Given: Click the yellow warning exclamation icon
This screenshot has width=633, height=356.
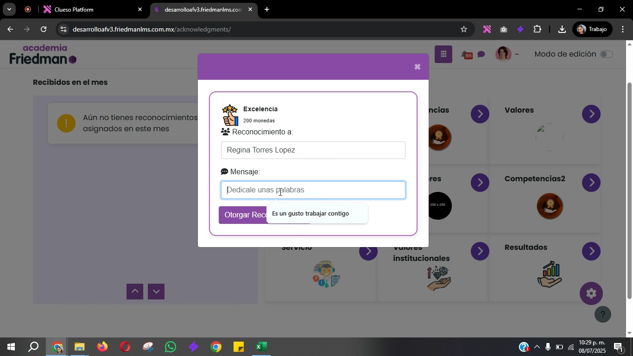Looking at the screenshot, I should tap(66, 123).
